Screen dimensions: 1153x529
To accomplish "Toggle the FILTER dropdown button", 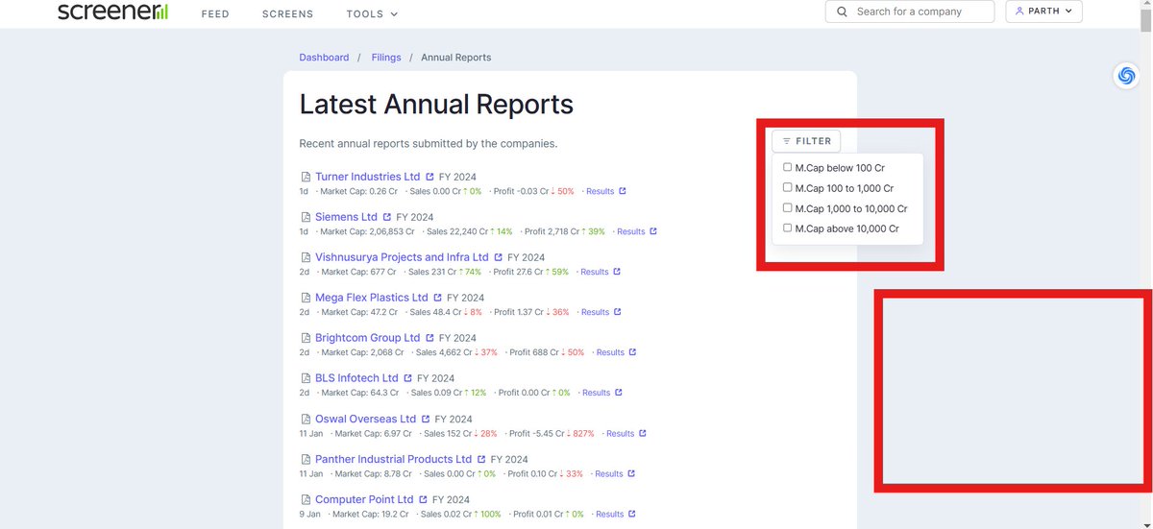I will tap(806, 141).
